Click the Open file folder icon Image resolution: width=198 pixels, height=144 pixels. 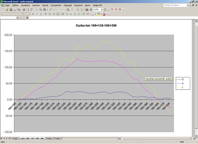click(x=7, y=10)
